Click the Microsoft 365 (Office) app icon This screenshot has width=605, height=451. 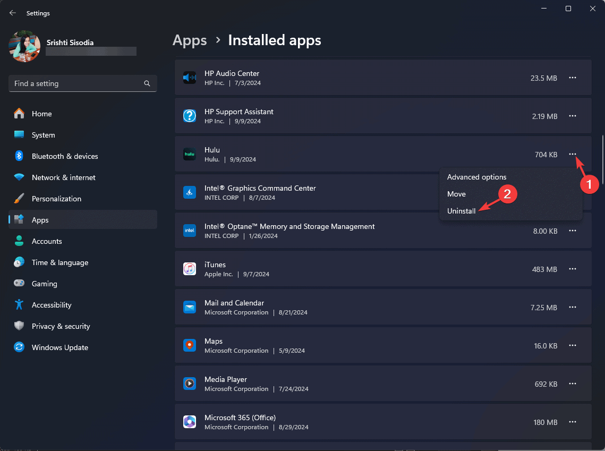tap(190, 422)
